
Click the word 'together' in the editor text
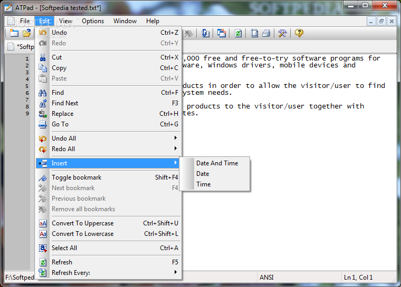(x=326, y=106)
